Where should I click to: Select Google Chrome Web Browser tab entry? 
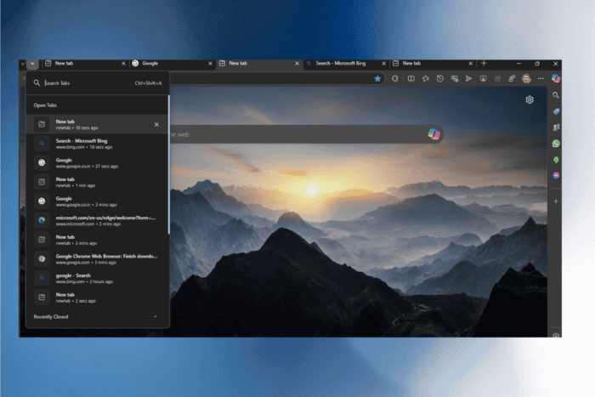[x=97, y=258]
